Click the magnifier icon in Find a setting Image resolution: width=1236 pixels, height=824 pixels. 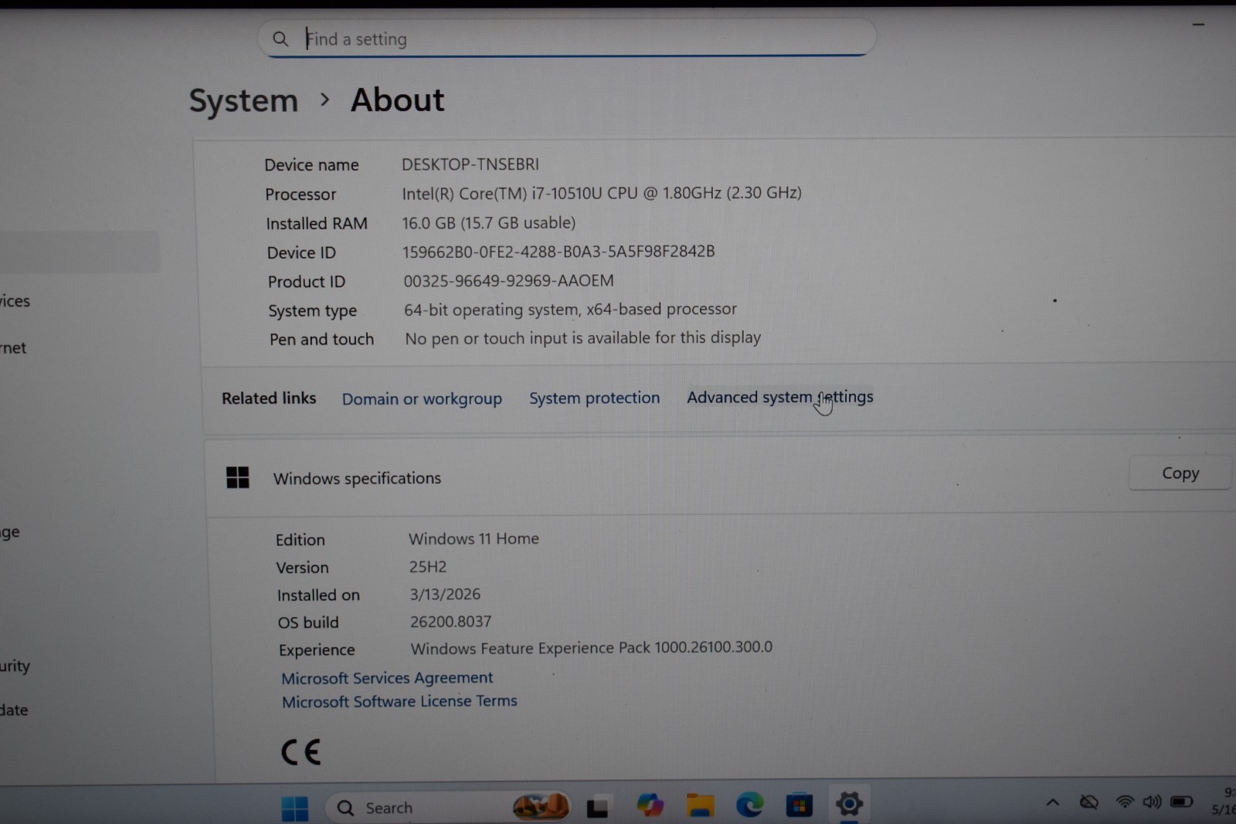pos(280,39)
